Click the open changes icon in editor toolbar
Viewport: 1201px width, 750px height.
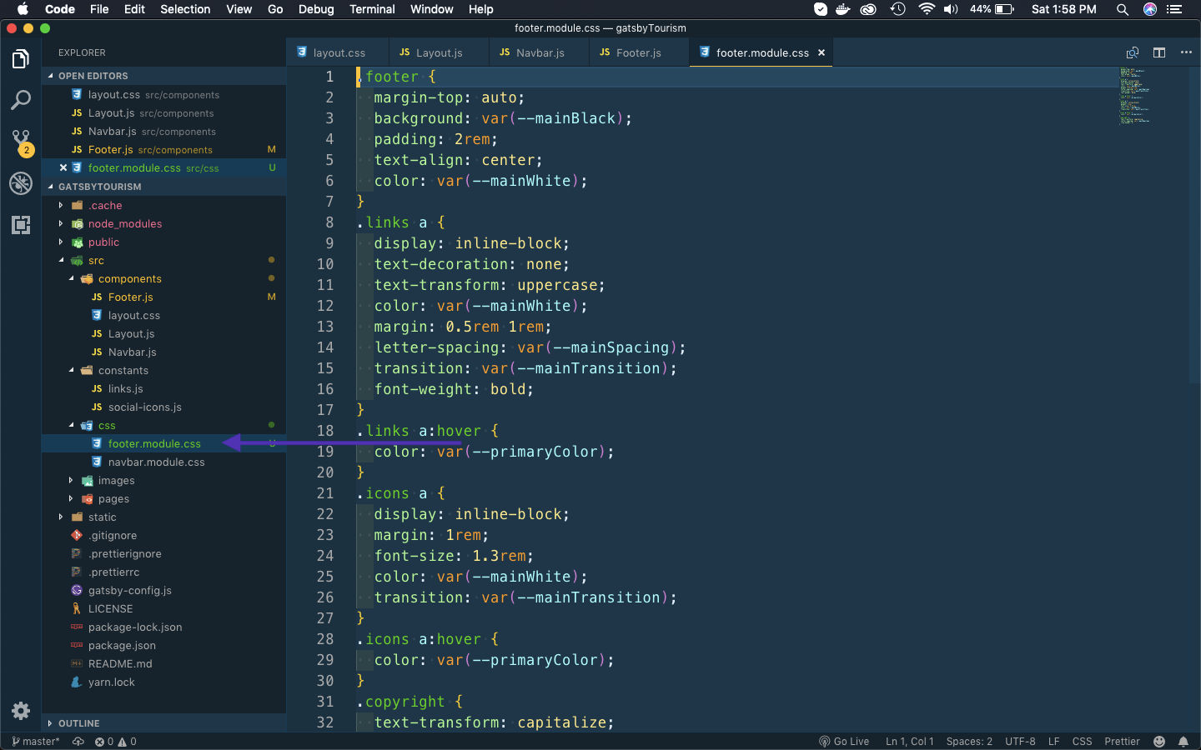coord(1133,52)
